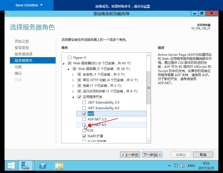The image size is (223, 173).
Task: Click the roles list scroll up arrow
Action: point(148,55)
